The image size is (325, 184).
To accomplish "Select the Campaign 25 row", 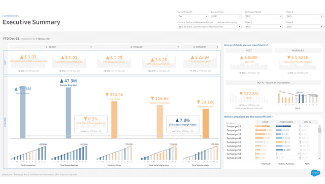I will pyautogui.click(x=272, y=126).
